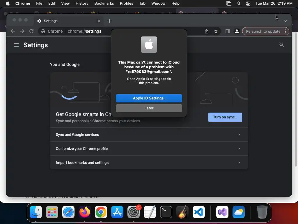Image resolution: width=298 pixels, height=224 pixels.
Task: Open the View menu
Action: tap(65, 3)
